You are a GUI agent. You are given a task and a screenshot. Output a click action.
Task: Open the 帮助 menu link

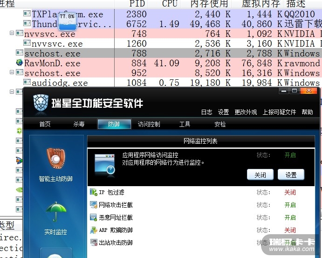(307, 112)
